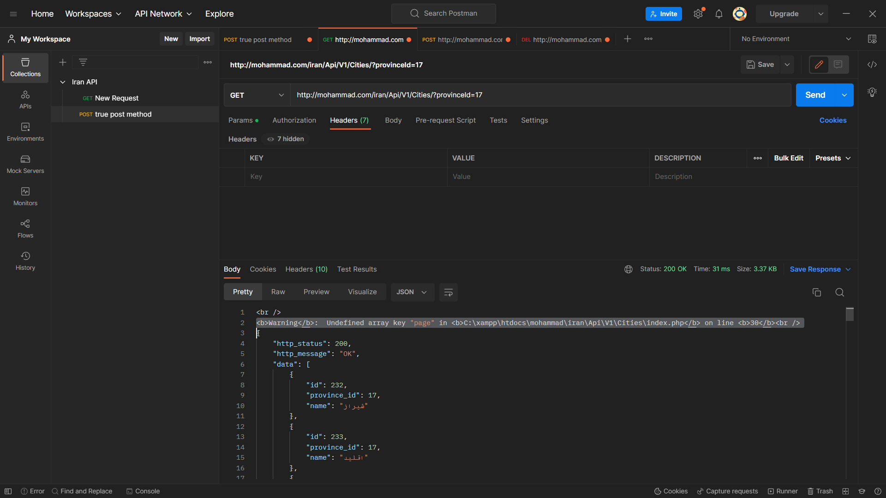The width and height of the screenshot is (886, 498).
Task: Open the two-pane view icon
Action: click(x=845, y=491)
